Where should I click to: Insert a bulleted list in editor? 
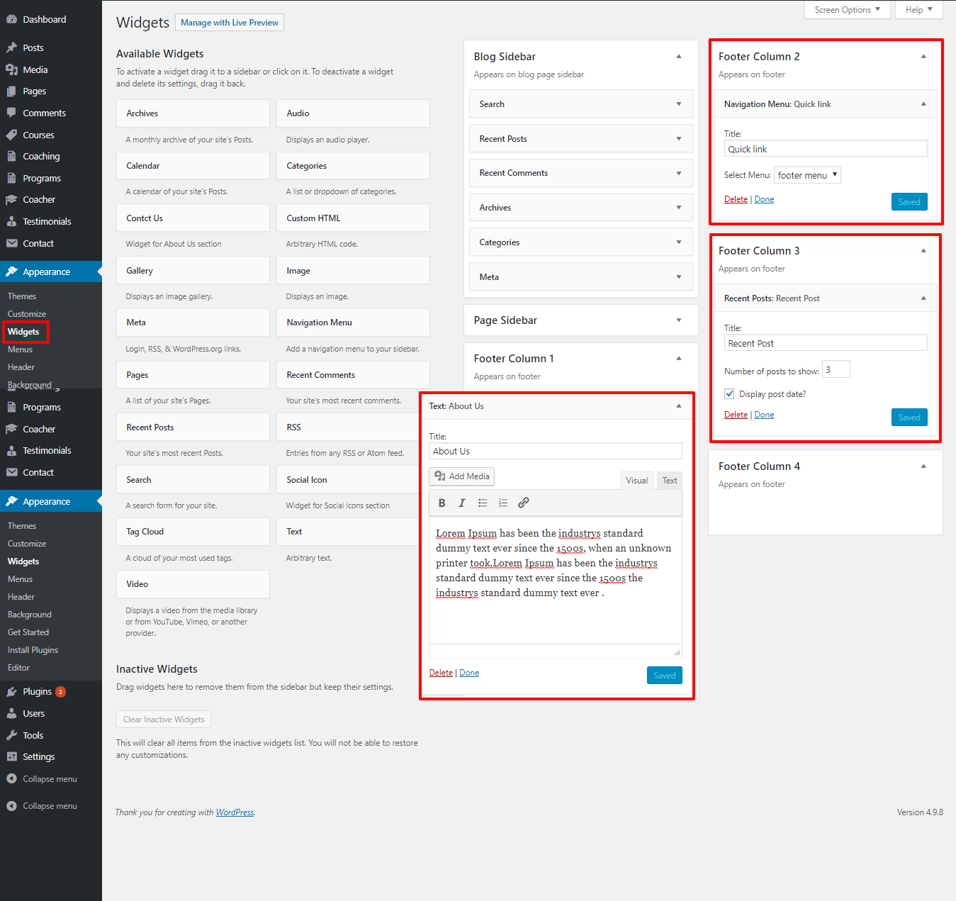[x=483, y=503]
